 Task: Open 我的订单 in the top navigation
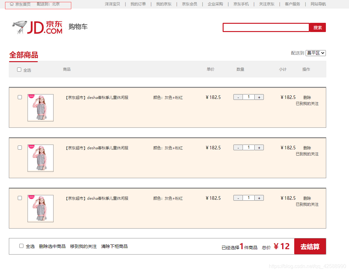138,4
